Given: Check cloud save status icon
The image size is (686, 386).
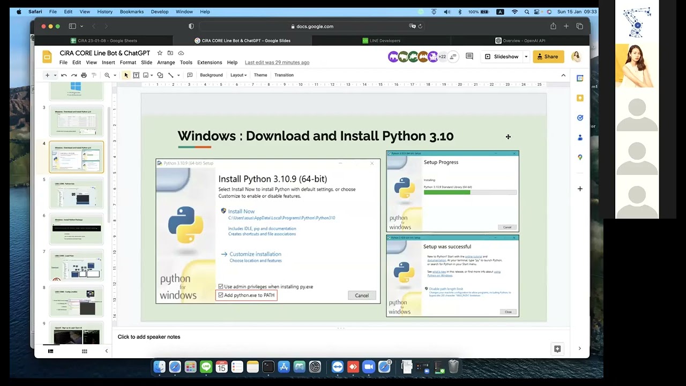Looking at the screenshot, I should coord(181,53).
